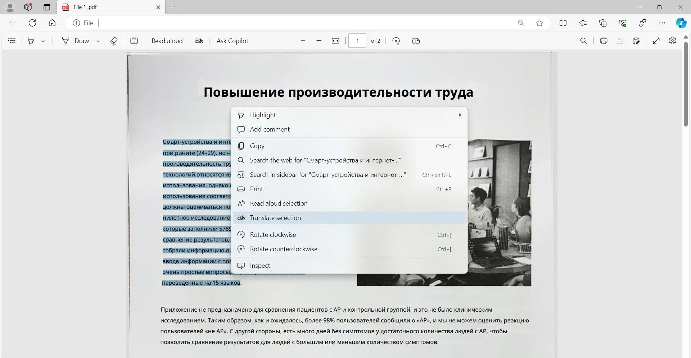Click the translate document icon
Image resolution: width=691 pixels, height=358 pixels.
tap(199, 41)
